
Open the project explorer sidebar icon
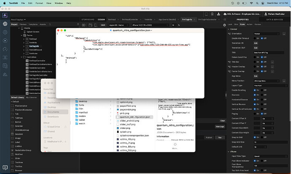(5, 24)
